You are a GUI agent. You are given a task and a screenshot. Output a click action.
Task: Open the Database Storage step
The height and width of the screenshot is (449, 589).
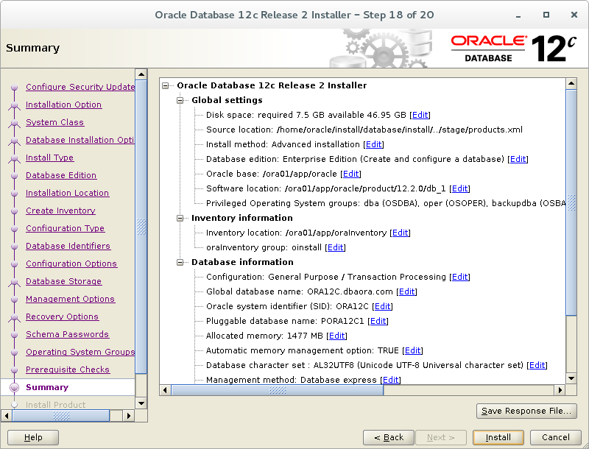click(63, 281)
